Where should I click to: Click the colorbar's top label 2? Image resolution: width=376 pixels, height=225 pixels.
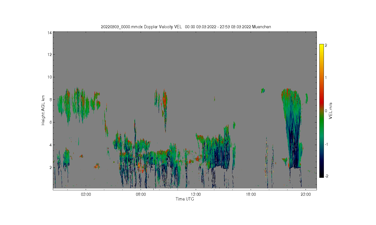coord(326,45)
